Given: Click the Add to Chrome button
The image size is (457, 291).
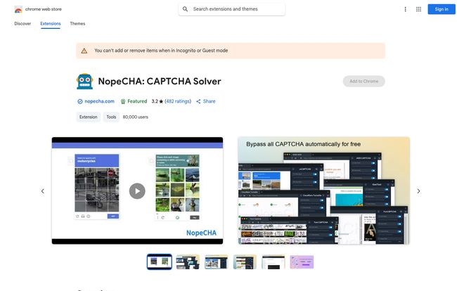Looking at the screenshot, I should pos(363,82).
